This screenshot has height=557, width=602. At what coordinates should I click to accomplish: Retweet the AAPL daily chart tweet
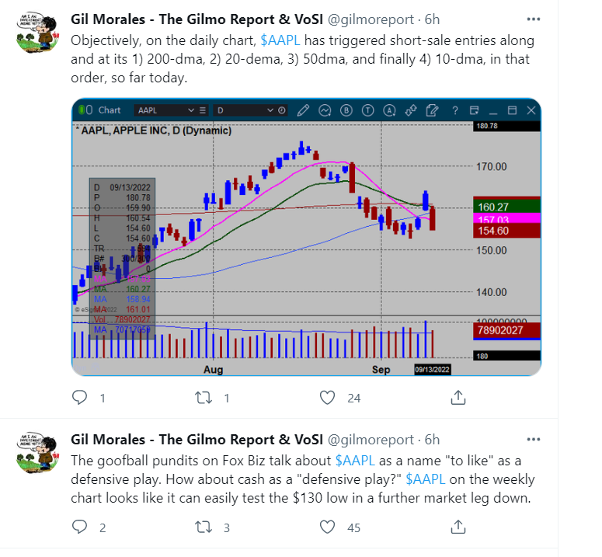(204, 398)
